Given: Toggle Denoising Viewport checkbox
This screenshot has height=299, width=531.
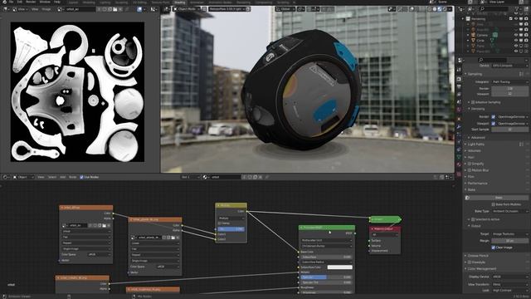Looking at the screenshot, I should (493, 124).
